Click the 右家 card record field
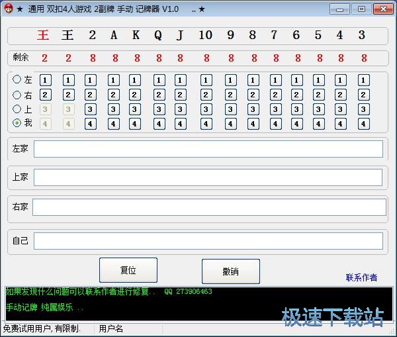Viewport: 397px width, 337px height. pyautogui.click(x=209, y=207)
